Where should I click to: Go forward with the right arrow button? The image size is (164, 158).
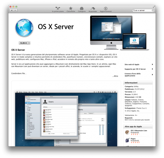(15, 10)
